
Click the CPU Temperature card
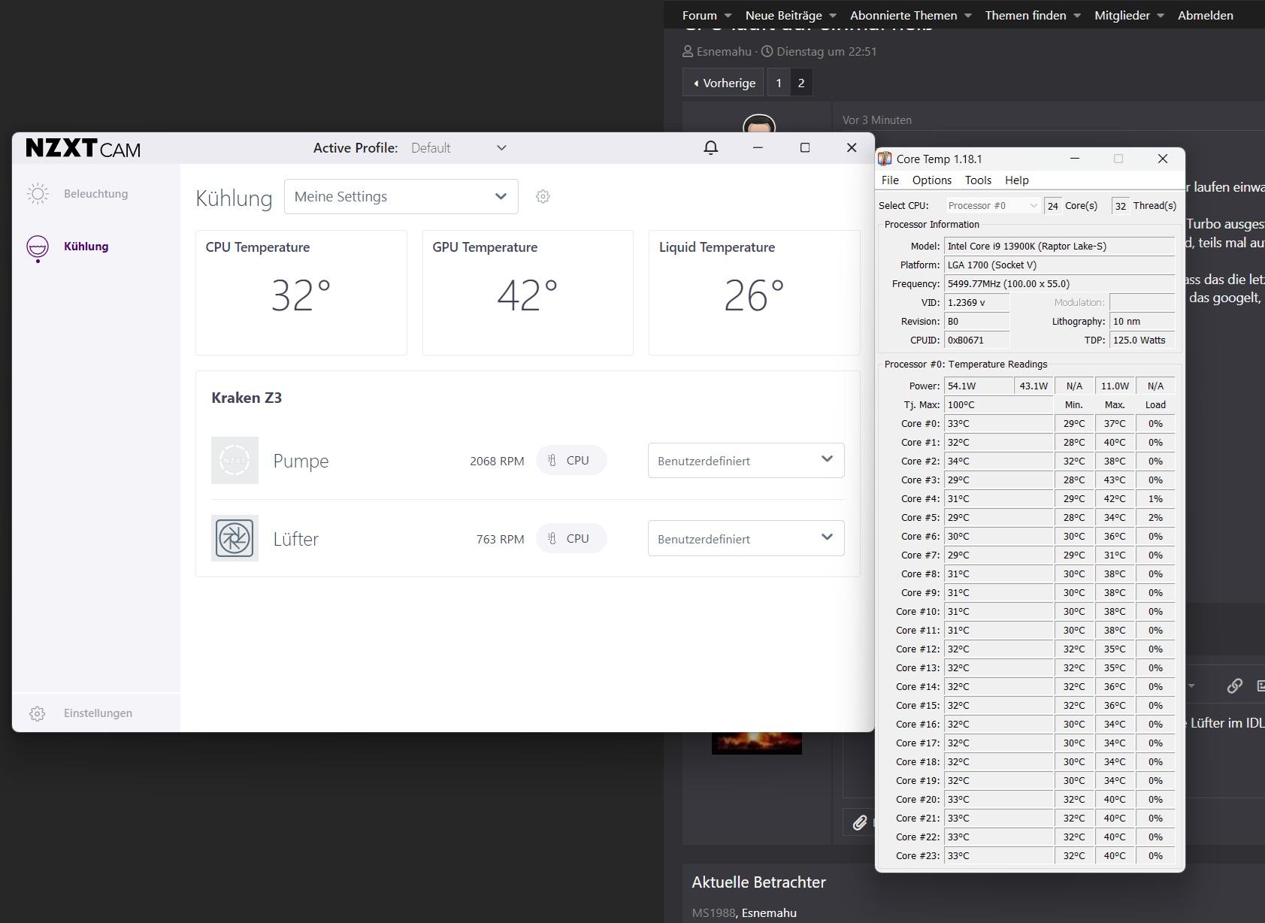click(x=301, y=292)
